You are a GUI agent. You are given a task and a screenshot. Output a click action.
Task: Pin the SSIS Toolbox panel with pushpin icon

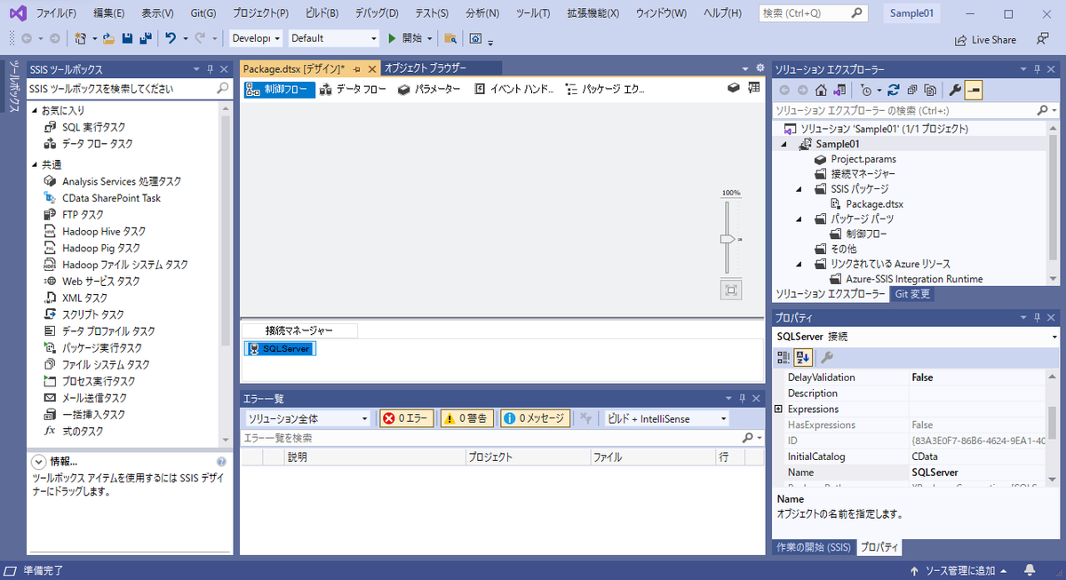(211, 69)
